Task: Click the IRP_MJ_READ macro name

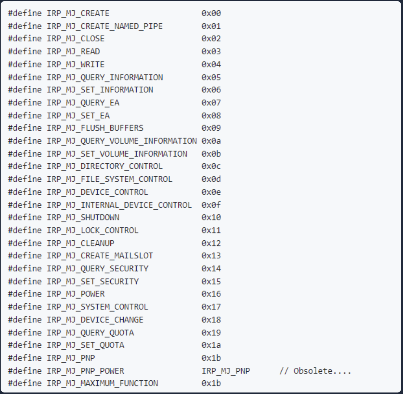Action: tap(73, 52)
